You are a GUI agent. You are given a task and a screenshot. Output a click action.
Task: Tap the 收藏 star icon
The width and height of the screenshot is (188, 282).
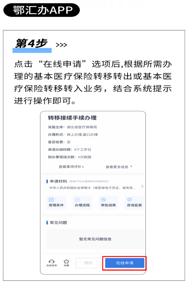click(x=66, y=263)
